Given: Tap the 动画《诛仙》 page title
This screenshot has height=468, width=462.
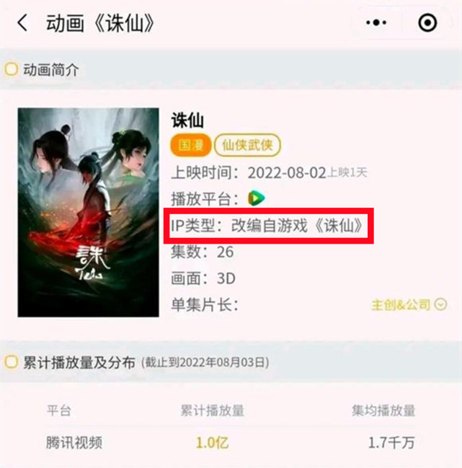Looking at the screenshot, I should 100,23.
